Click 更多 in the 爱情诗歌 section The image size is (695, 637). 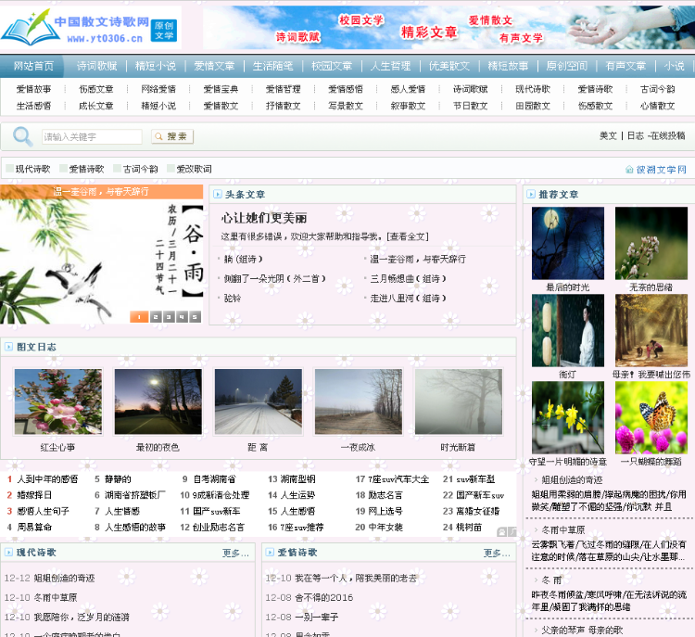click(x=497, y=553)
